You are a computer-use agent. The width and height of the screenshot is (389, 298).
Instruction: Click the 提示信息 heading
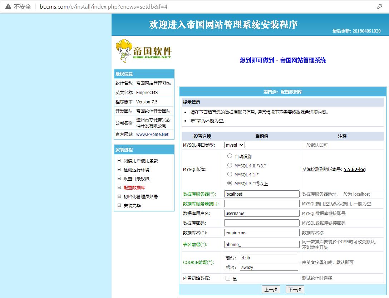point(192,102)
